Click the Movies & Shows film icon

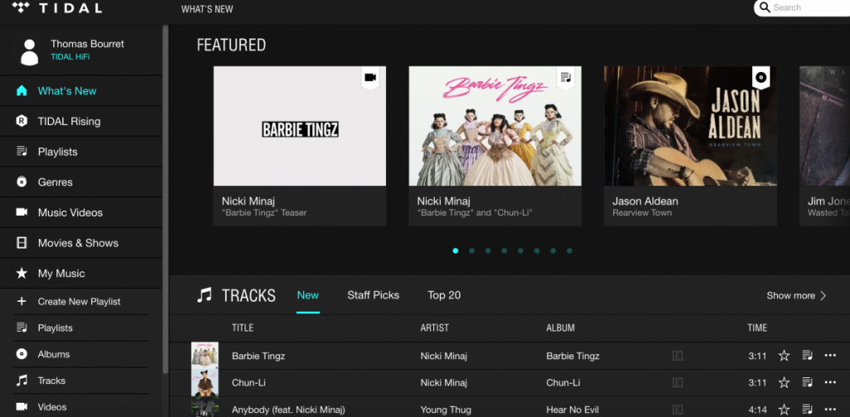(22, 243)
